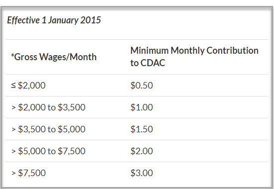
Task: Click the $1.50 contribution value
Action: (141, 129)
